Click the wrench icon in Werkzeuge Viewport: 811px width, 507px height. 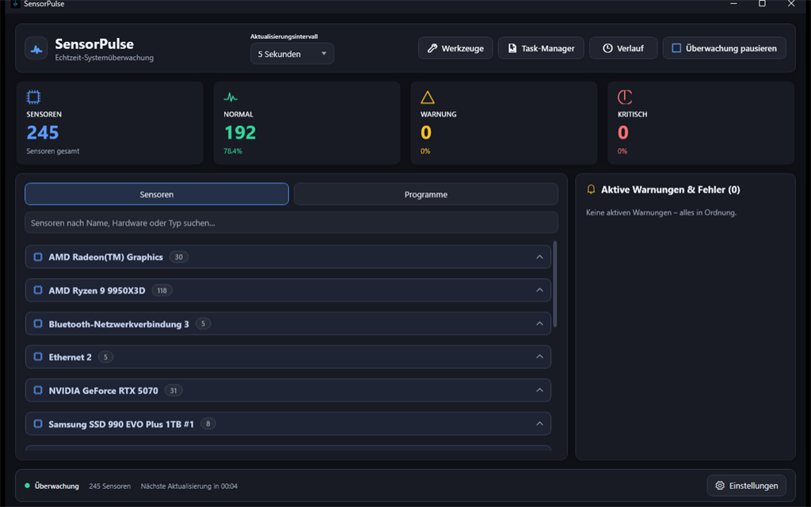(432, 48)
